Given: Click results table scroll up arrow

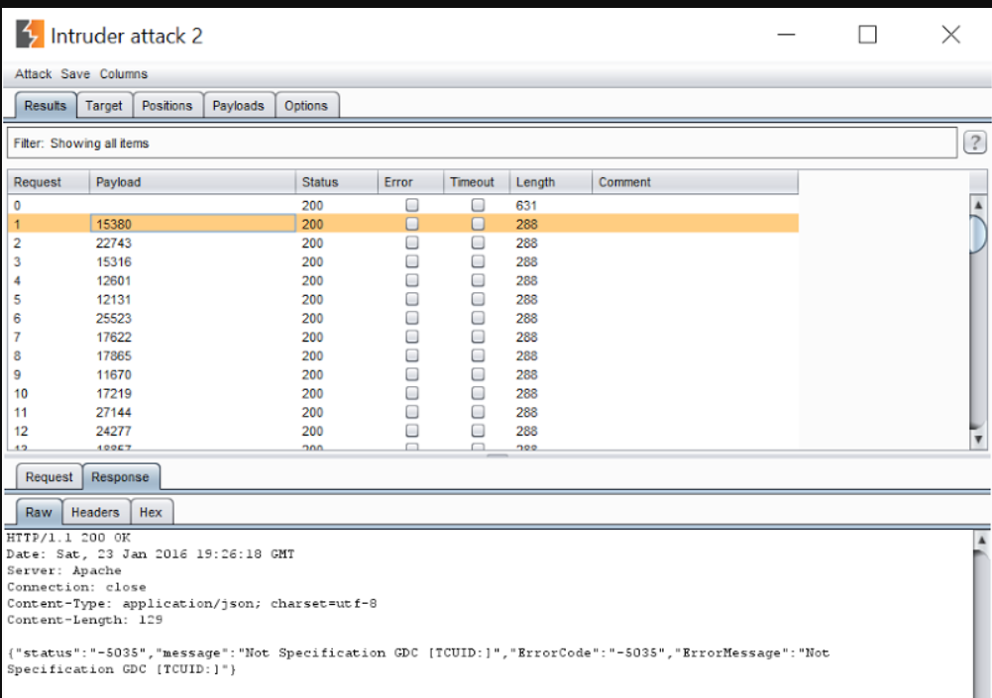Looking at the screenshot, I should pos(978,205).
